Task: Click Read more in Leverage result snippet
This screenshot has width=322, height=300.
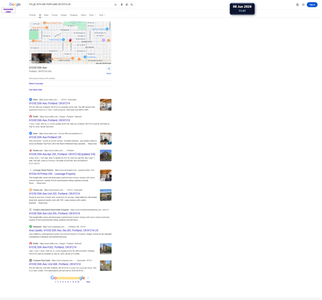Action: pos(41,183)
